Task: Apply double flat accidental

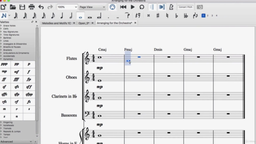Action: click(186, 16)
